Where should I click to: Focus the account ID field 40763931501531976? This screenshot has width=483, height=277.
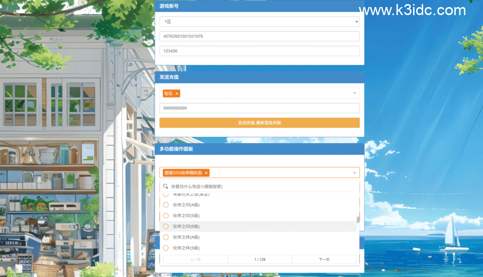coord(260,36)
